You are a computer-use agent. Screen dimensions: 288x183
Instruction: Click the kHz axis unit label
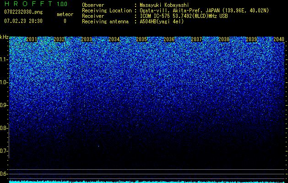(x=4, y=37)
